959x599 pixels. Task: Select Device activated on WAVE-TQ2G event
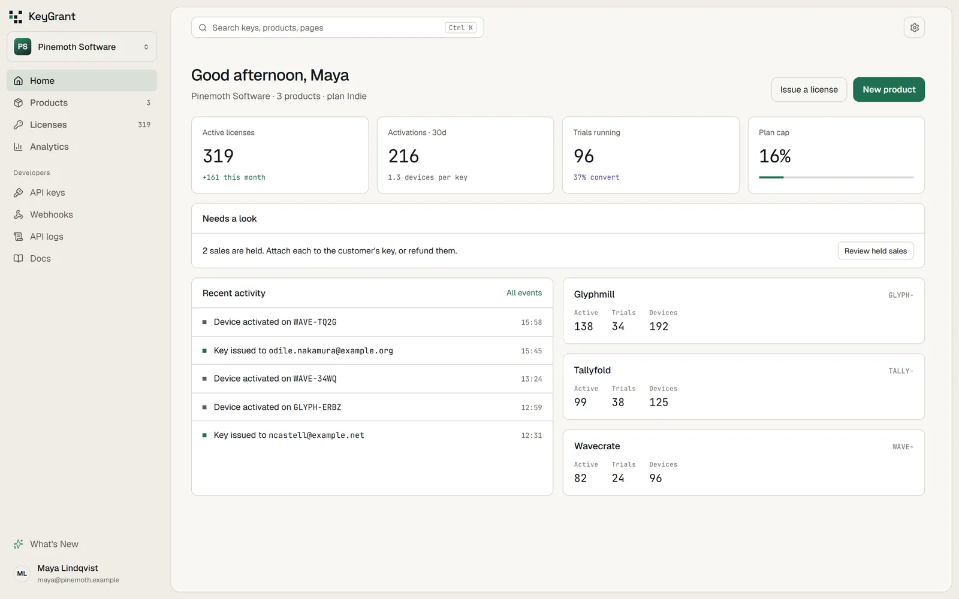tap(372, 322)
